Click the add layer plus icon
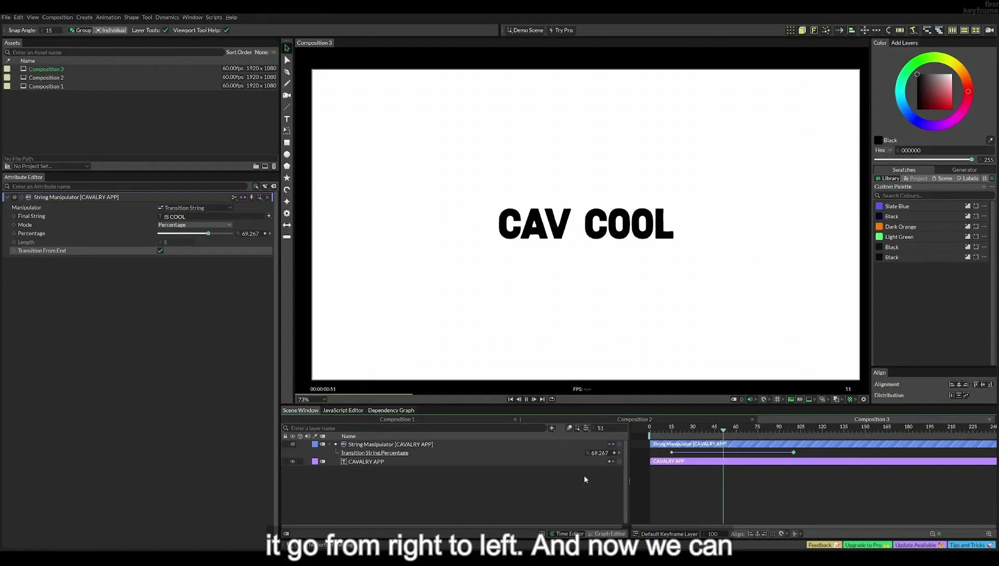The width and height of the screenshot is (999, 566). [x=552, y=428]
